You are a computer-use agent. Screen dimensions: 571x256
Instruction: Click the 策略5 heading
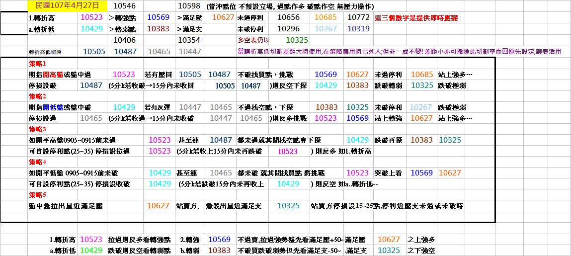point(37,195)
